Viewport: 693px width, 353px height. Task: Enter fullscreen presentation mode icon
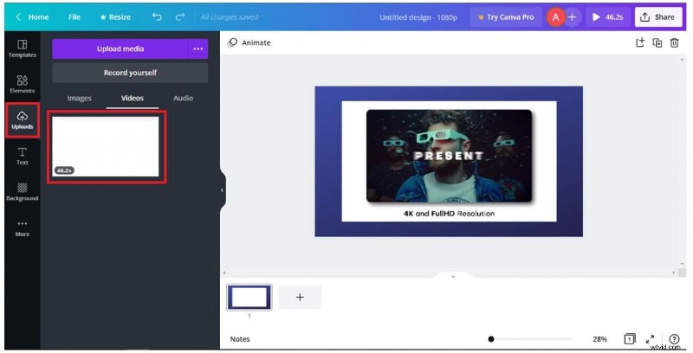[651, 339]
